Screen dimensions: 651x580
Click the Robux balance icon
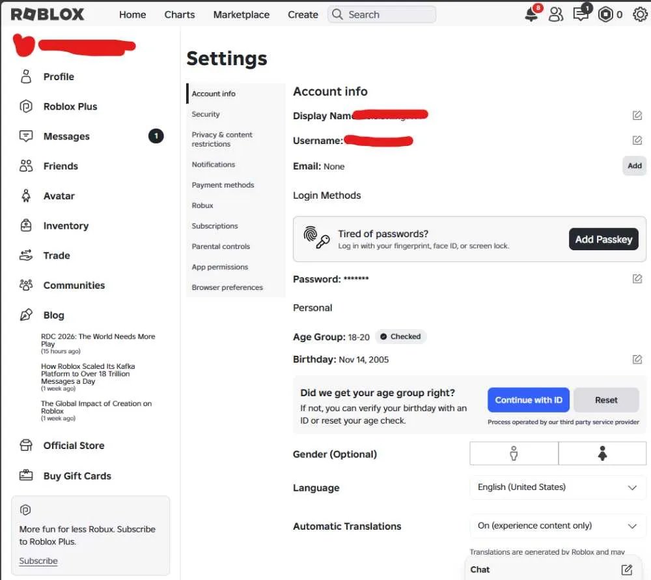click(605, 14)
